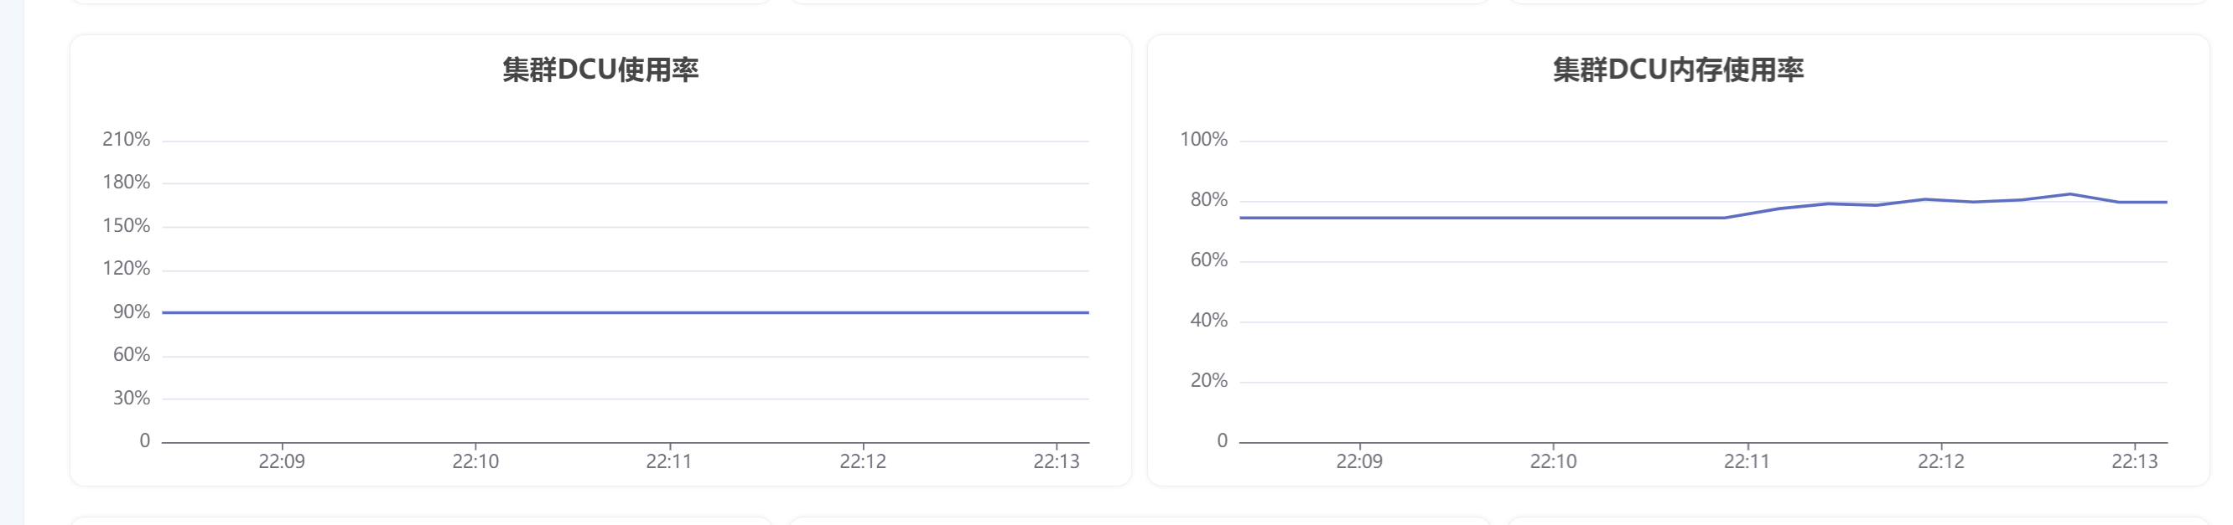The image size is (2233, 525).
Task: Select 22:13 tick on DCU usage chart
Action: pyautogui.click(x=1056, y=462)
